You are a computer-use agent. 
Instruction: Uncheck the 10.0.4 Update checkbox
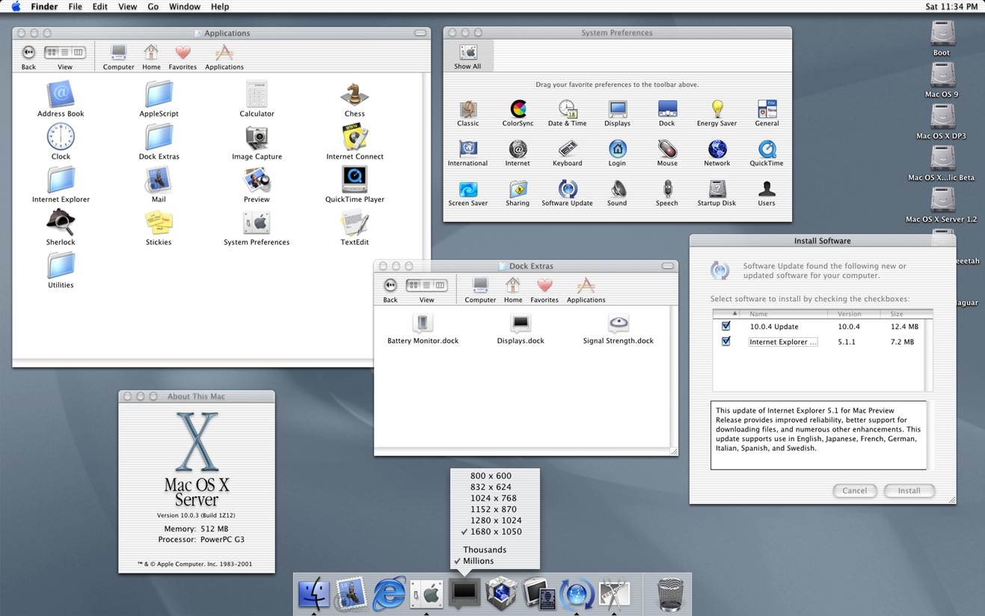click(725, 327)
